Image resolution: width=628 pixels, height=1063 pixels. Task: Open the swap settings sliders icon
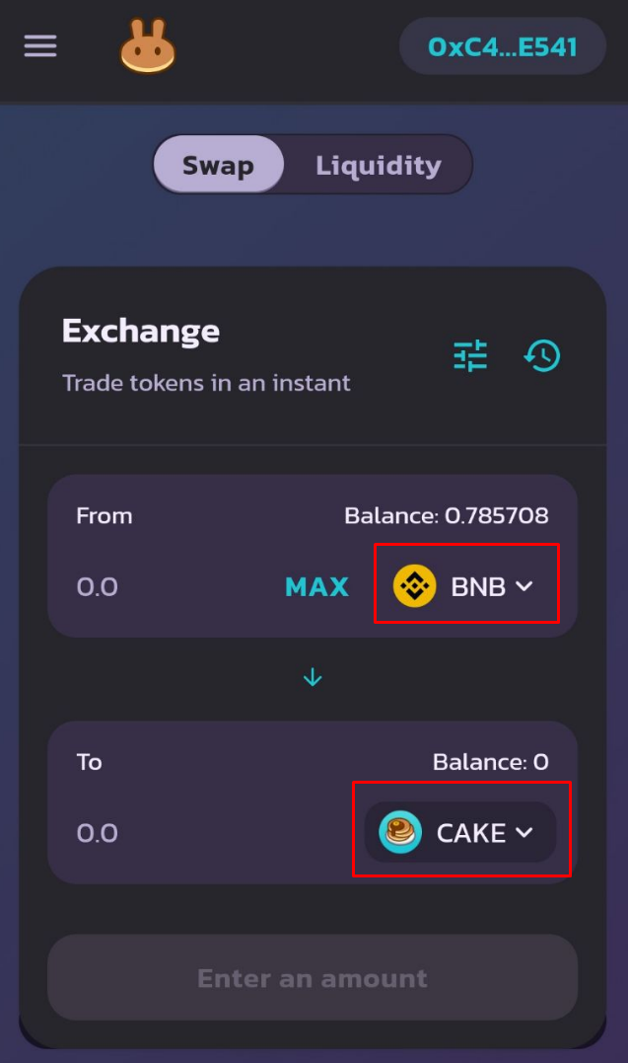pos(470,355)
